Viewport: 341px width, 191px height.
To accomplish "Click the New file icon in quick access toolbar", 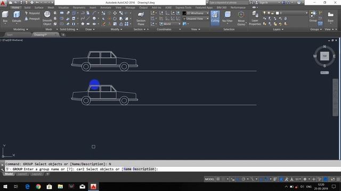I will (11, 3).
